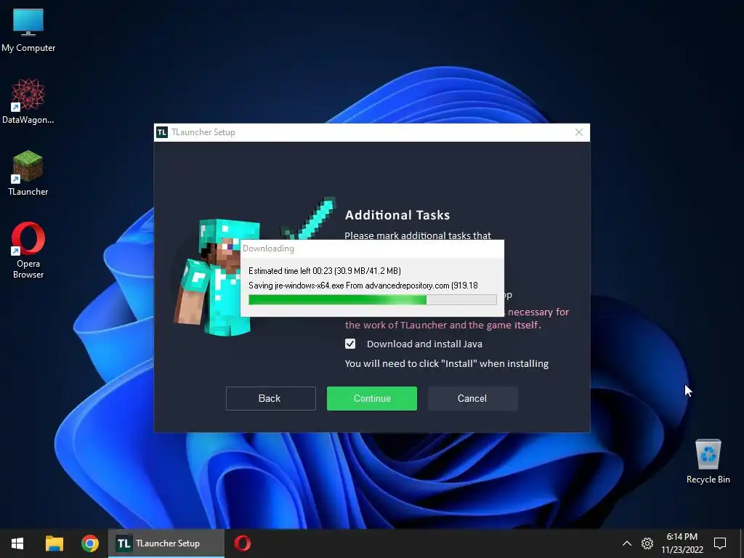744x558 pixels.
Task: Click the "Download and install Java" label
Action: pos(424,344)
